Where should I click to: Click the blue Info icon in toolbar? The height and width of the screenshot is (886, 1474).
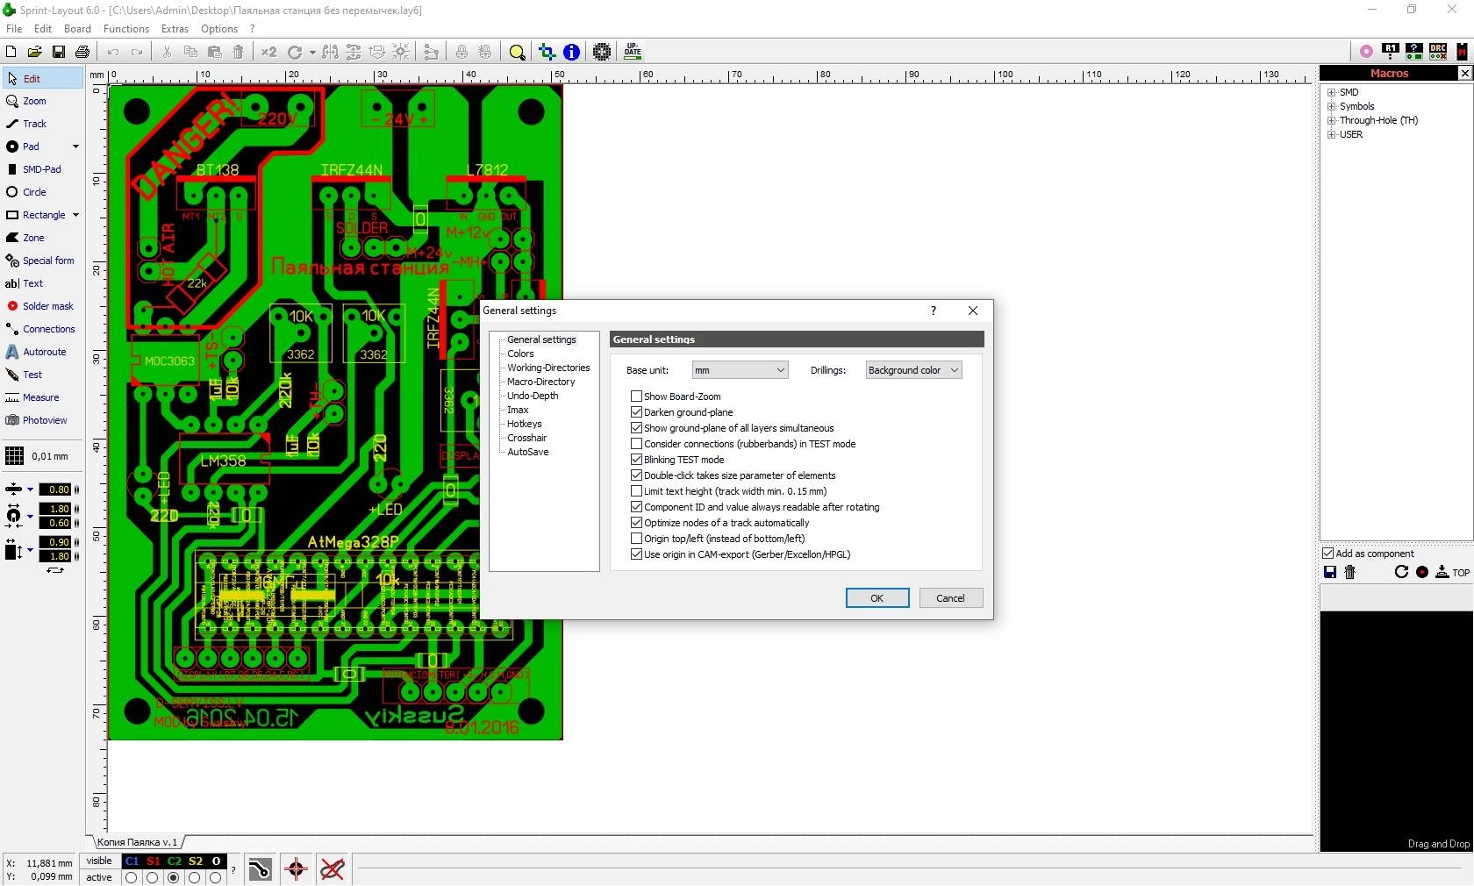[x=571, y=52]
